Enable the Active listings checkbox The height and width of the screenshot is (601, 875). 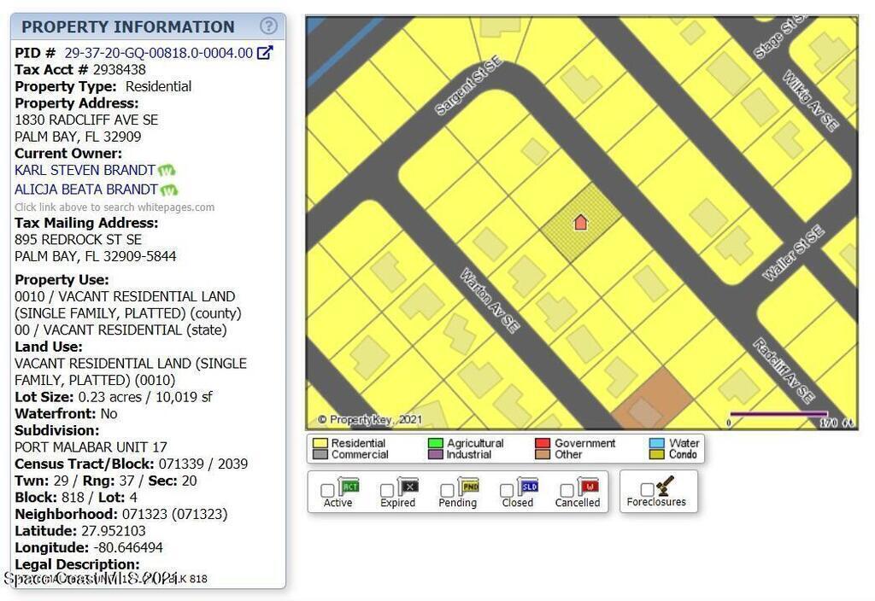[327, 490]
